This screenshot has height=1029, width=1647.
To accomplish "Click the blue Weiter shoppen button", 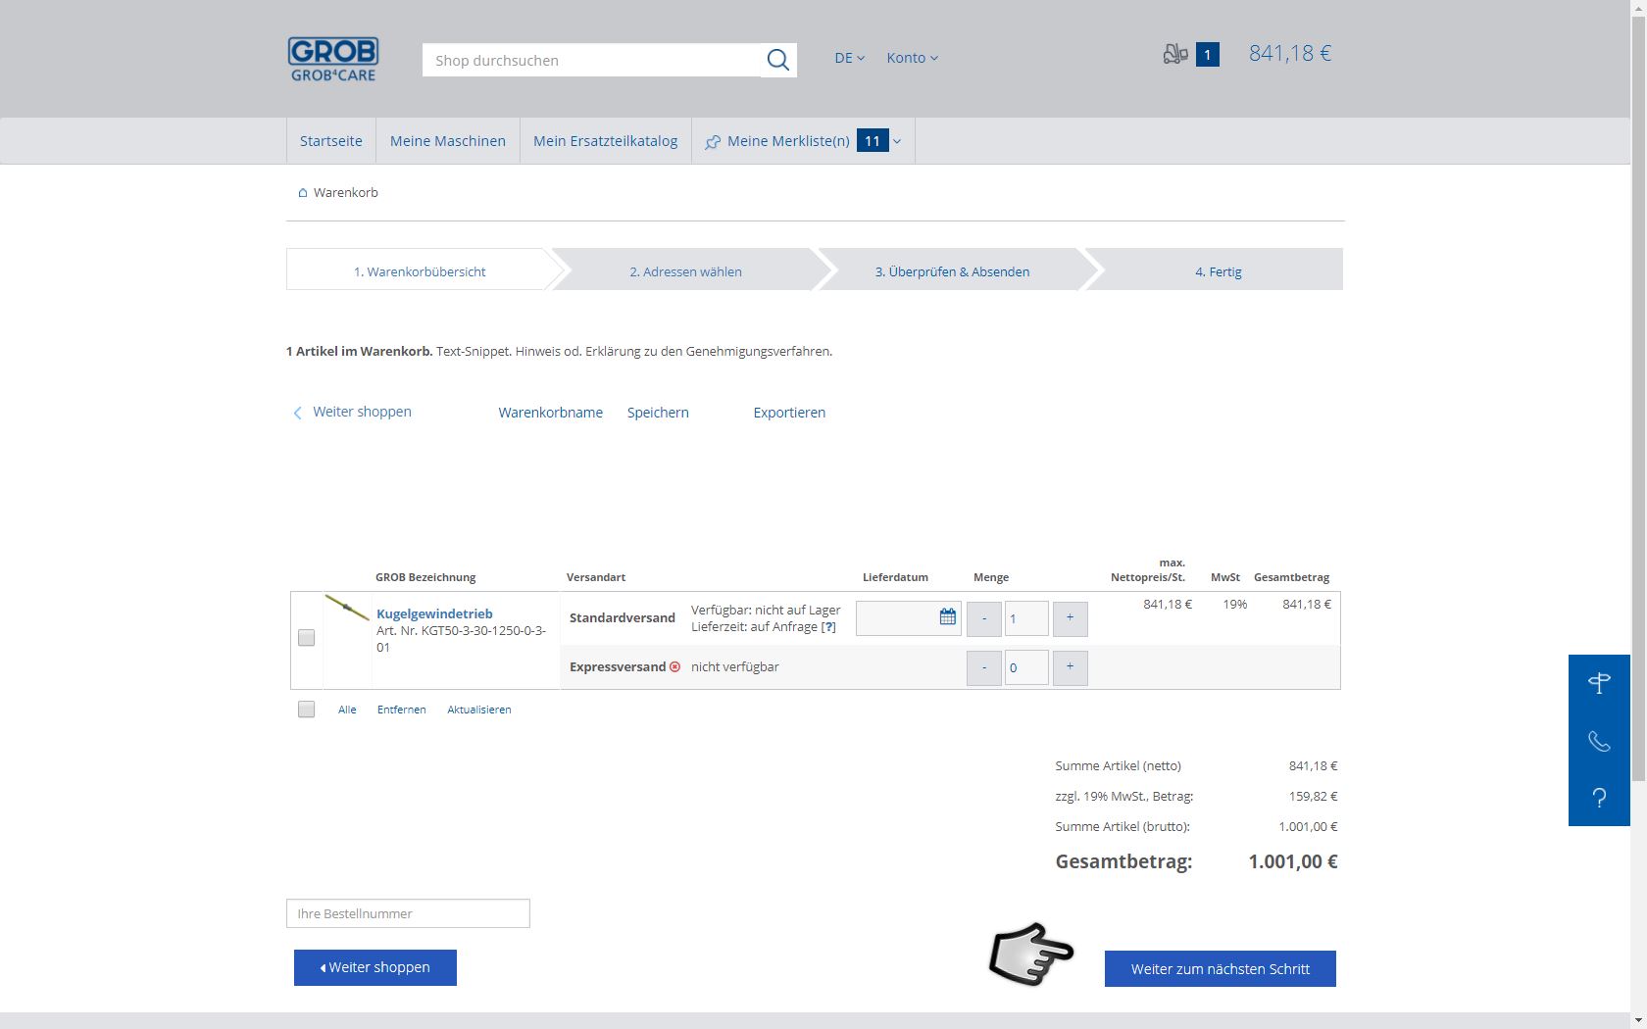I will pyautogui.click(x=375, y=967).
